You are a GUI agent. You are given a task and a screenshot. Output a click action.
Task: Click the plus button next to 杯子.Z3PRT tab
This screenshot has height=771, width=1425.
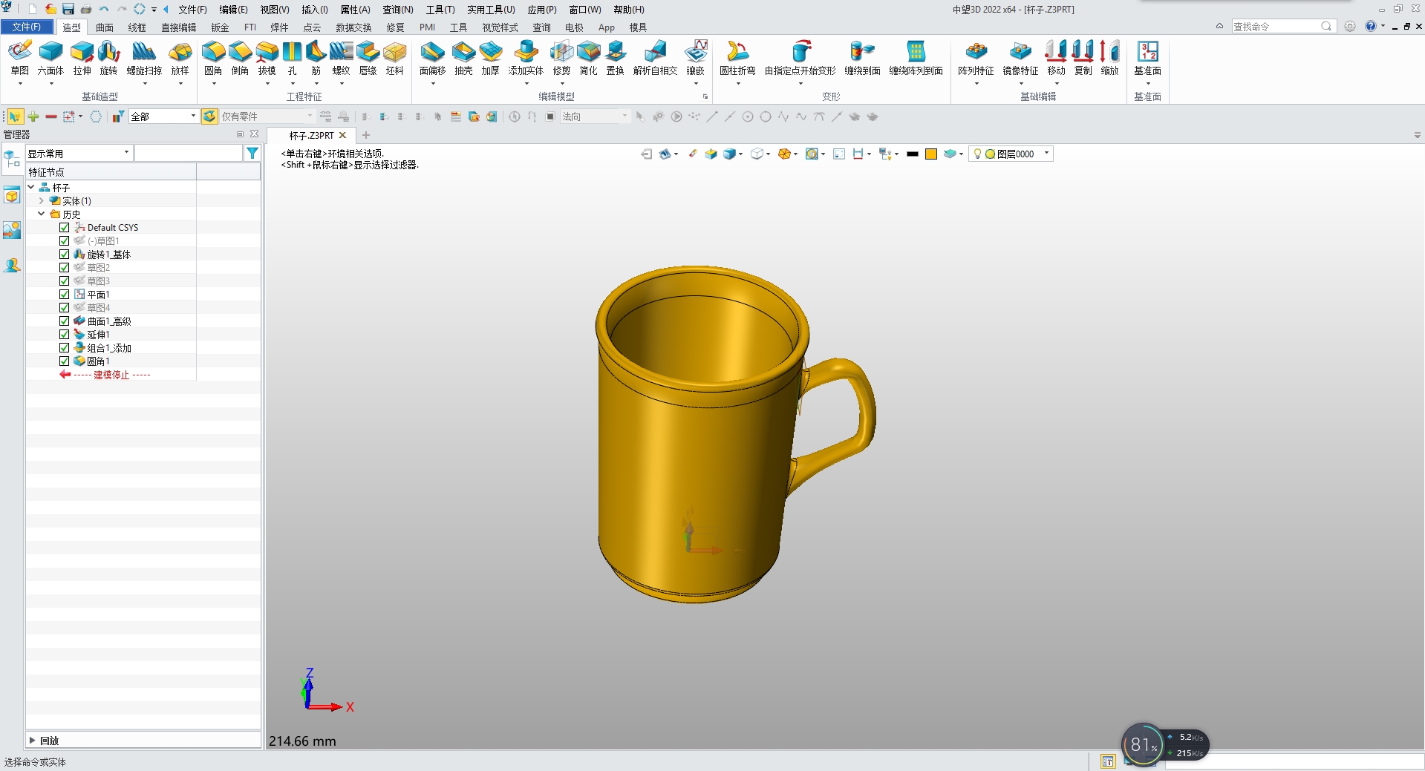pos(365,136)
